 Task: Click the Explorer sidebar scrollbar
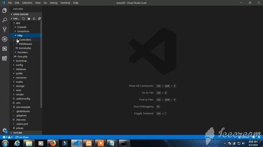(41, 64)
